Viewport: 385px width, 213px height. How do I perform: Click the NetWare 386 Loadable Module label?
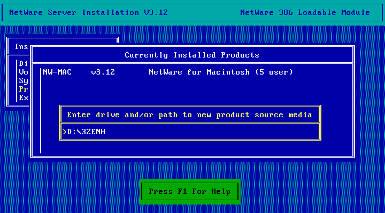305,12
